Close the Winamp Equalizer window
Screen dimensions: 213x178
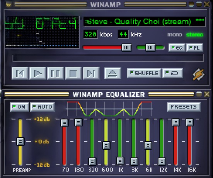(x=207, y=94)
